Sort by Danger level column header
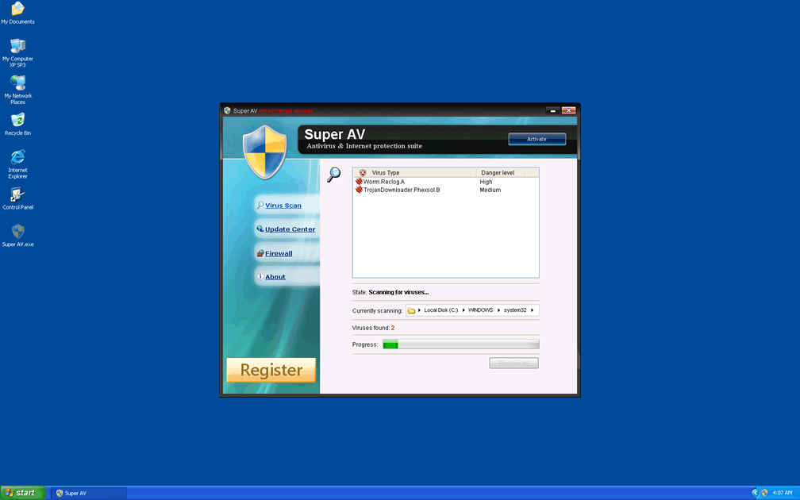Image resolution: width=800 pixels, height=500 pixels. click(x=498, y=172)
